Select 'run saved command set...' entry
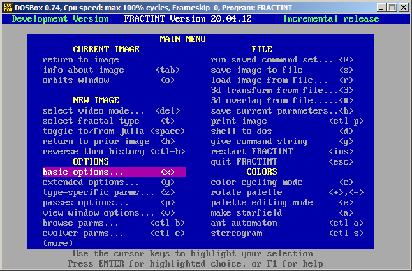The image size is (412, 271). pyautogui.click(x=282, y=60)
